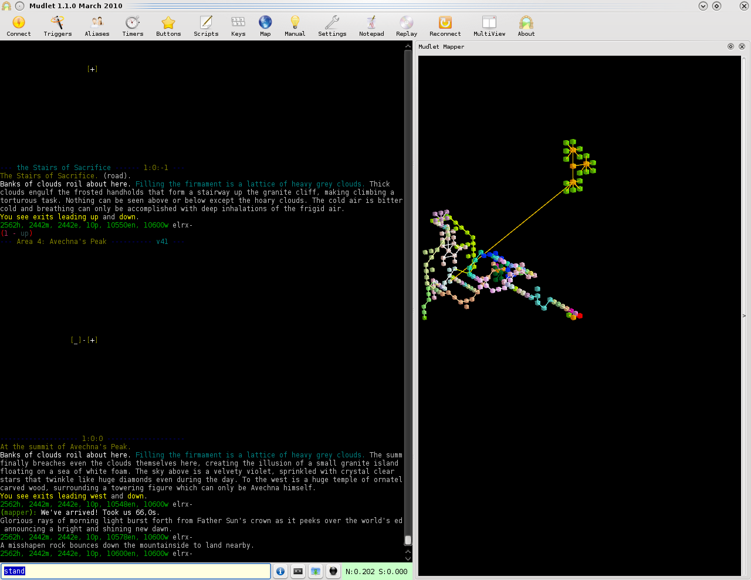Click the Reconnect toolbar icon
Screen dimensions: 751x580
click(x=445, y=26)
